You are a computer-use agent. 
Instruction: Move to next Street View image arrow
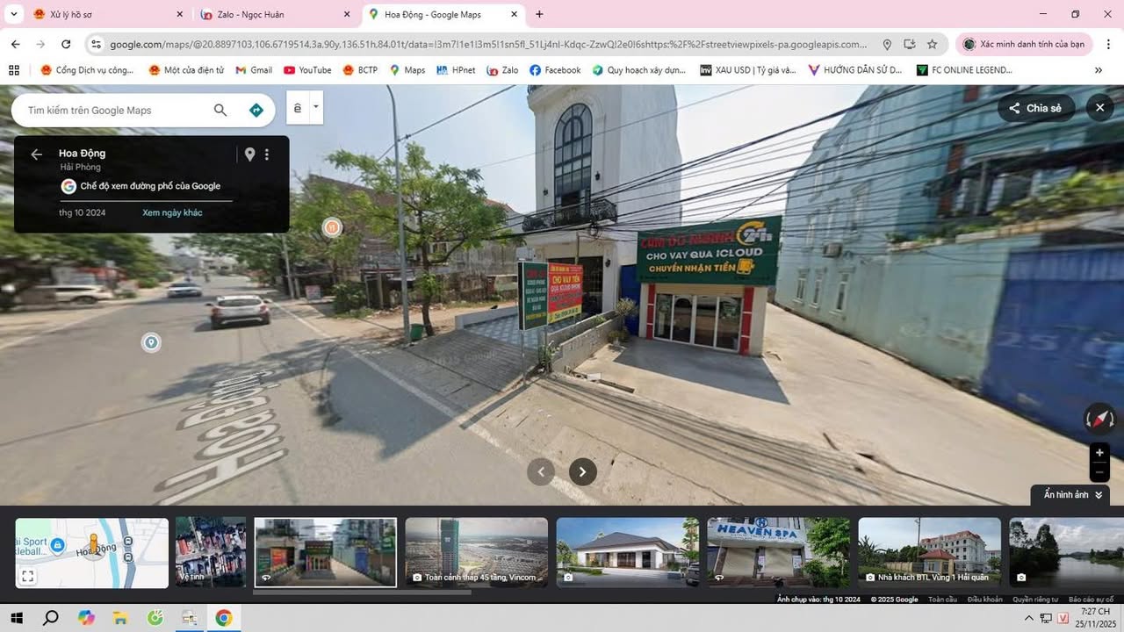click(x=582, y=472)
